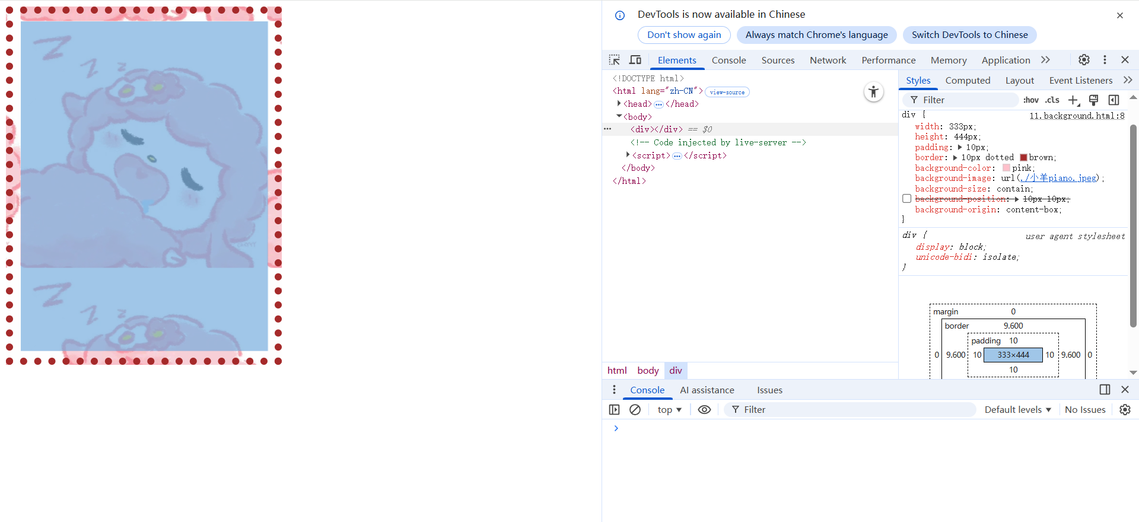Dismiss the Chinese language notification
Image resolution: width=1139 pixels, height=522 pixels.
coord(1120,15)
